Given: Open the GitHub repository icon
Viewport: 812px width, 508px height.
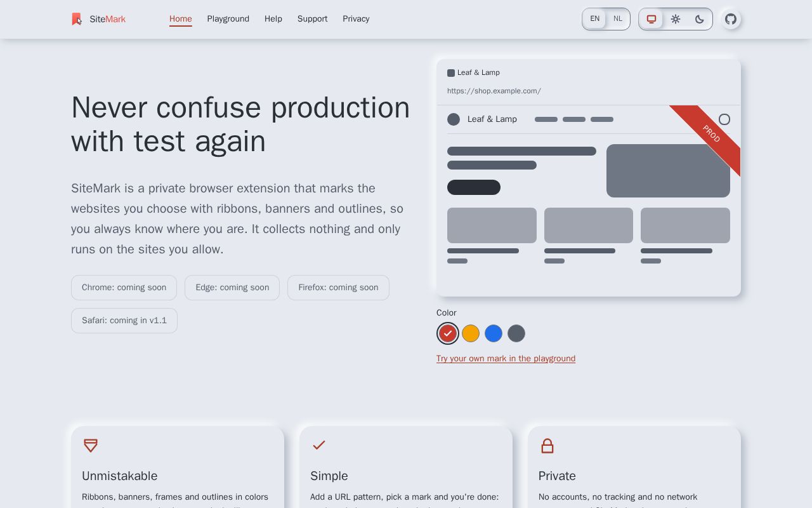Looking at the screenshot, I should pos(731,19).
